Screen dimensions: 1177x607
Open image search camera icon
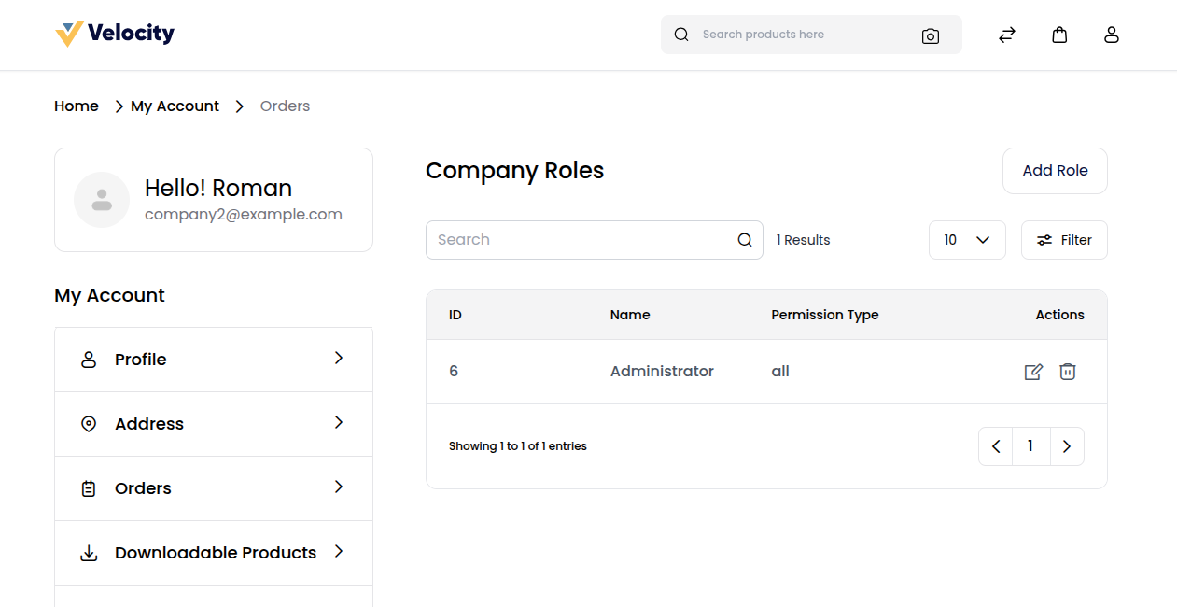pyautogui.click(x=930, y=35)
